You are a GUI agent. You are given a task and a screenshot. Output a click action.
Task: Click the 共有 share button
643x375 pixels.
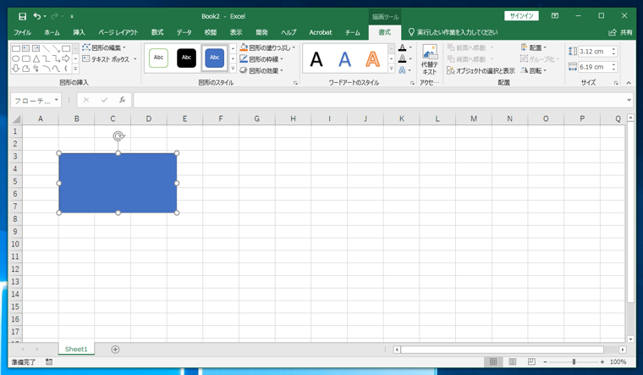[x=620, y=32]
